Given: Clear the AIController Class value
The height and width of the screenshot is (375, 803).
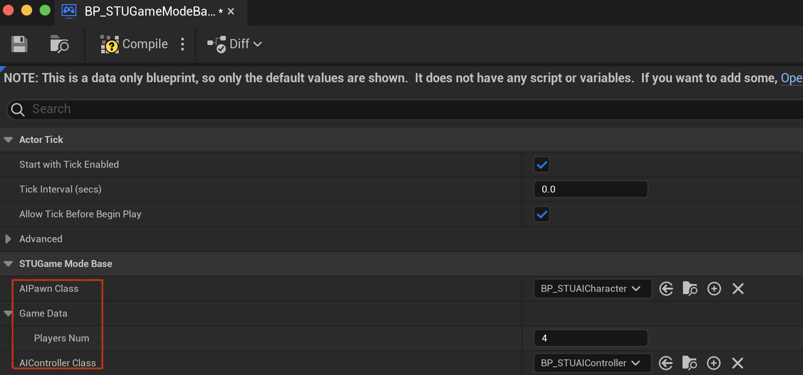Looking at the screenshot, I should 737,363.
